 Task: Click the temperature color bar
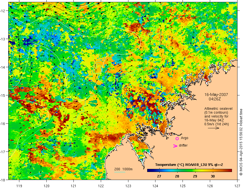coord(189,171)
